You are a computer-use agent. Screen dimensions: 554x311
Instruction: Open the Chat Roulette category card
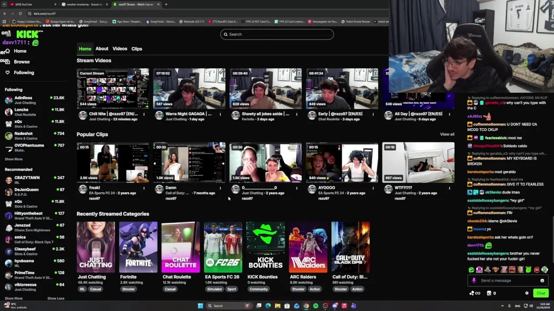click(x=180, y=247)
